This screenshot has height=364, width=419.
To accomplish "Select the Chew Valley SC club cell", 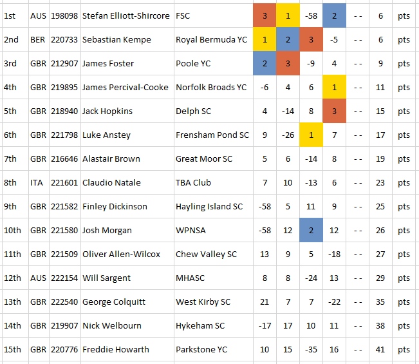I will [x=206, y=254].
